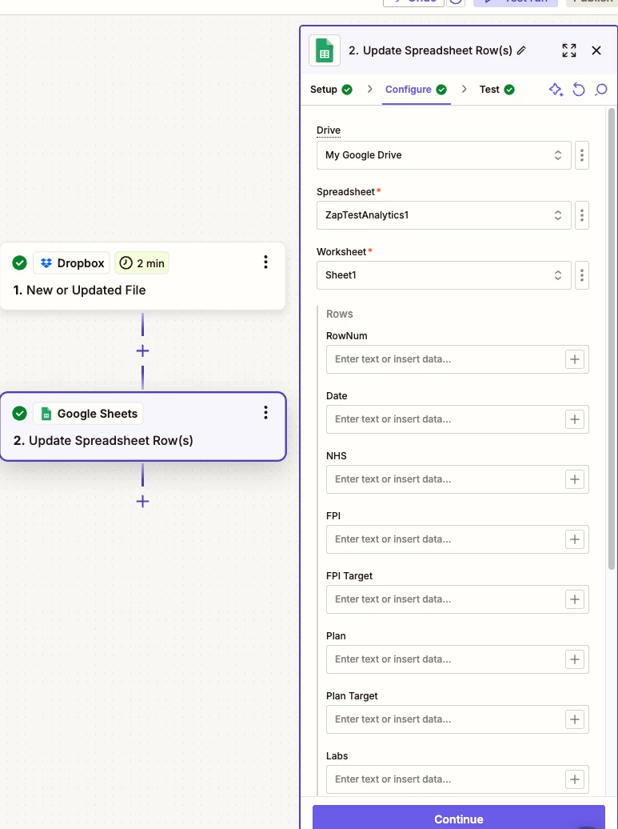618x829 pixels.
Task: Insert data with FPI Target plus button
Action: 575,599
